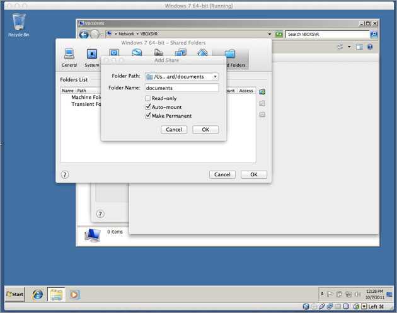Click the Network breadcrumb in address bar
Viewport: 397px width, 313px height.
pos(126,34)
